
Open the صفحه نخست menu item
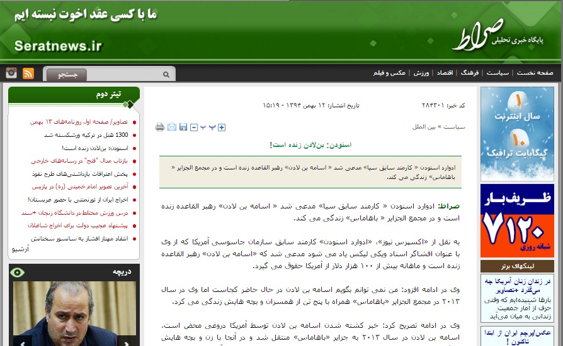coord(535,73)
